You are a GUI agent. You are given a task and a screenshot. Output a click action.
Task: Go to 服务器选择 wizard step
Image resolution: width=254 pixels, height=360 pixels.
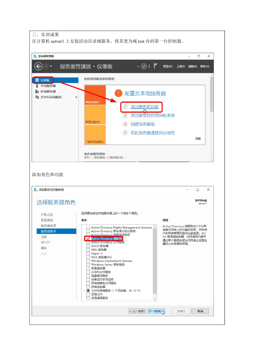48,226
